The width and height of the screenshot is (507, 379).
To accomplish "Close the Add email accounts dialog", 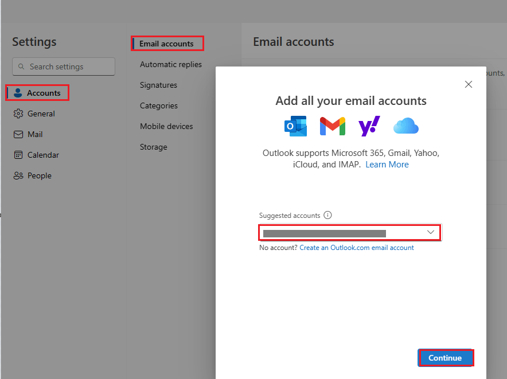I will pyautogui.click(x=468, y=84).
